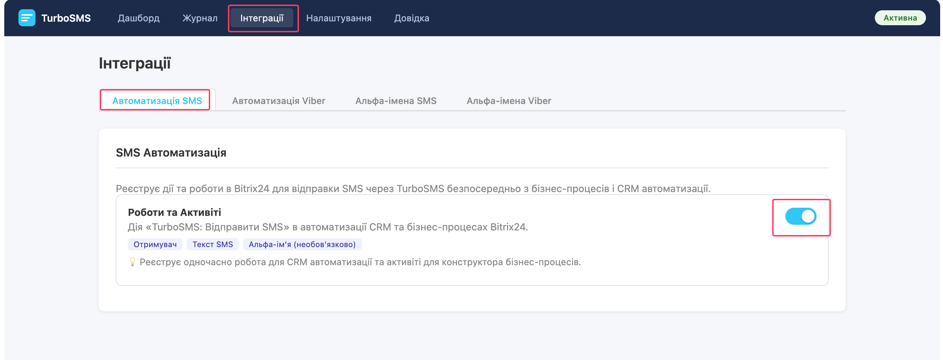This screenshot has height=360, width=943.
Task: Open the Альфа-імена Viber tab
Action: click(x=508, y=101)
